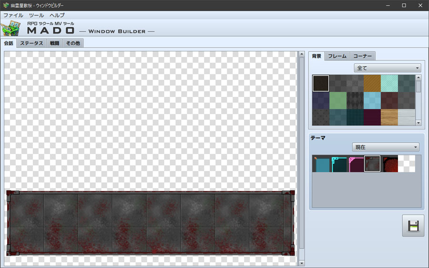This screenshot has width=429, height=268.
Task: Switch to the 会話 tab
Action: (9, 43)
